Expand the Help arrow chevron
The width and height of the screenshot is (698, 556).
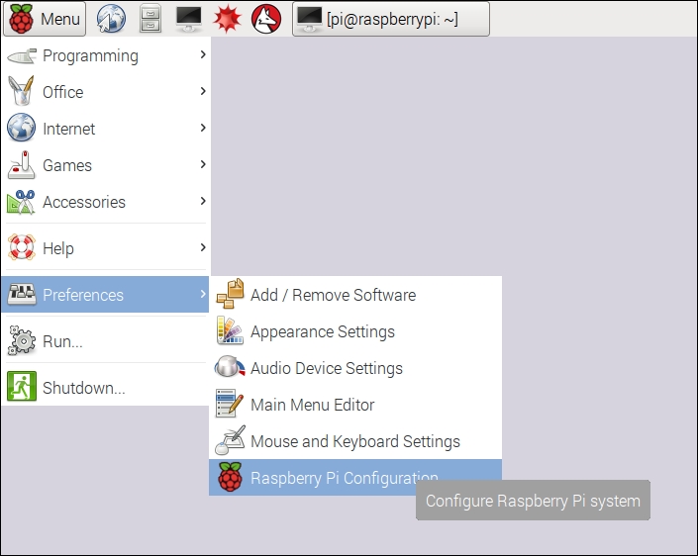click(203, 247)
